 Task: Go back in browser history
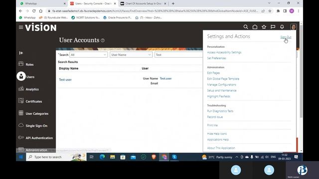(x=20, y=11)
